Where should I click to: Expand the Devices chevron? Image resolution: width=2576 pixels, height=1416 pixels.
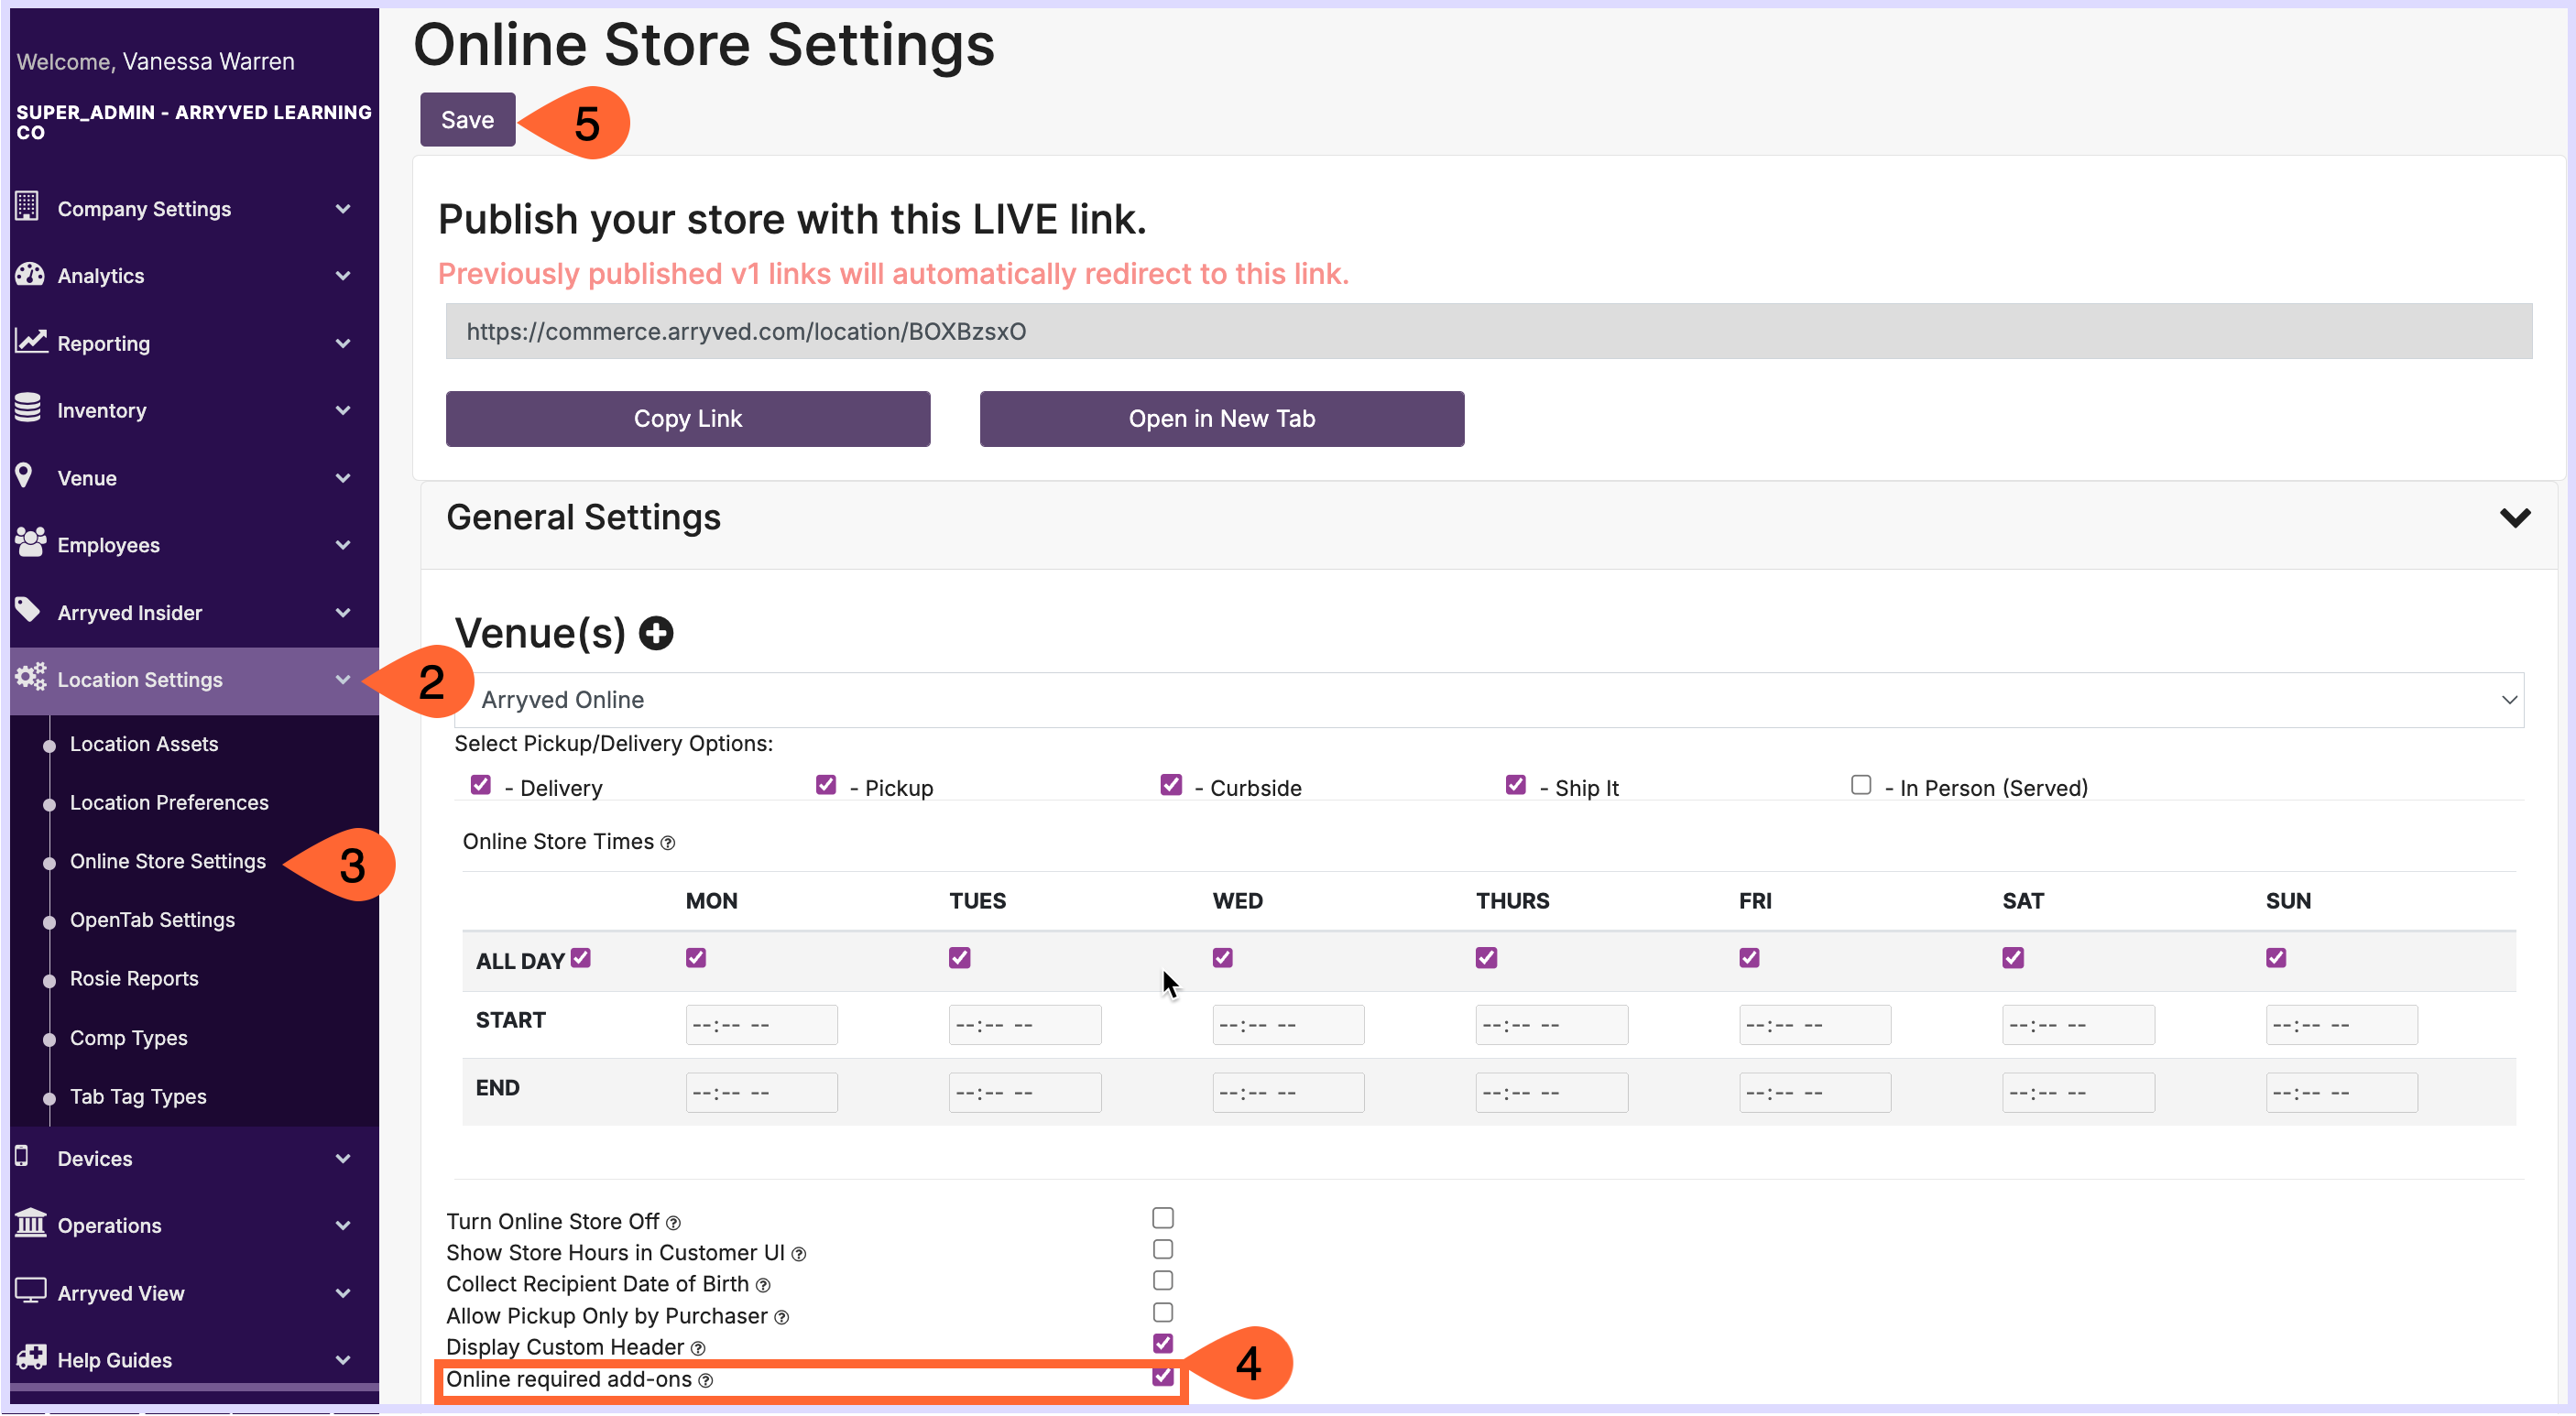343,1159
